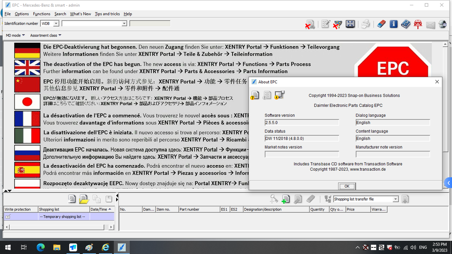Image resolution: width=452 pixels, height=254 pixels.
Task: Click the full-screen expand arrows icon
Action: 350,24
